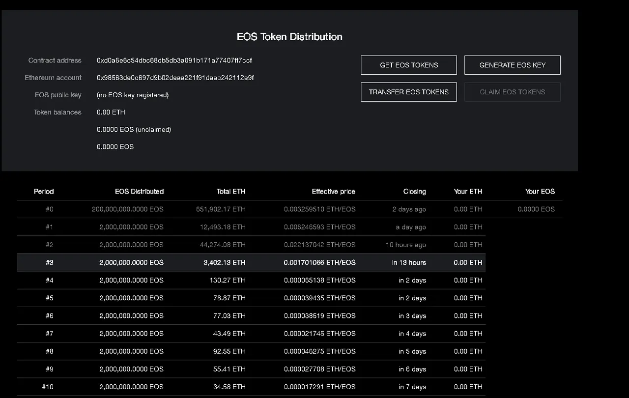Click the 44,274.08 ETH total
This screenshot has width=629, height=398.
point(223,245)
